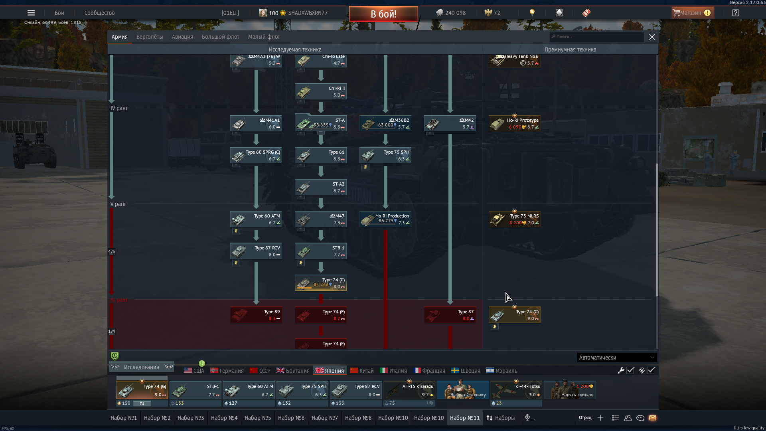Select the Type 60 SPRG (C) vehicle

point(256,155)
